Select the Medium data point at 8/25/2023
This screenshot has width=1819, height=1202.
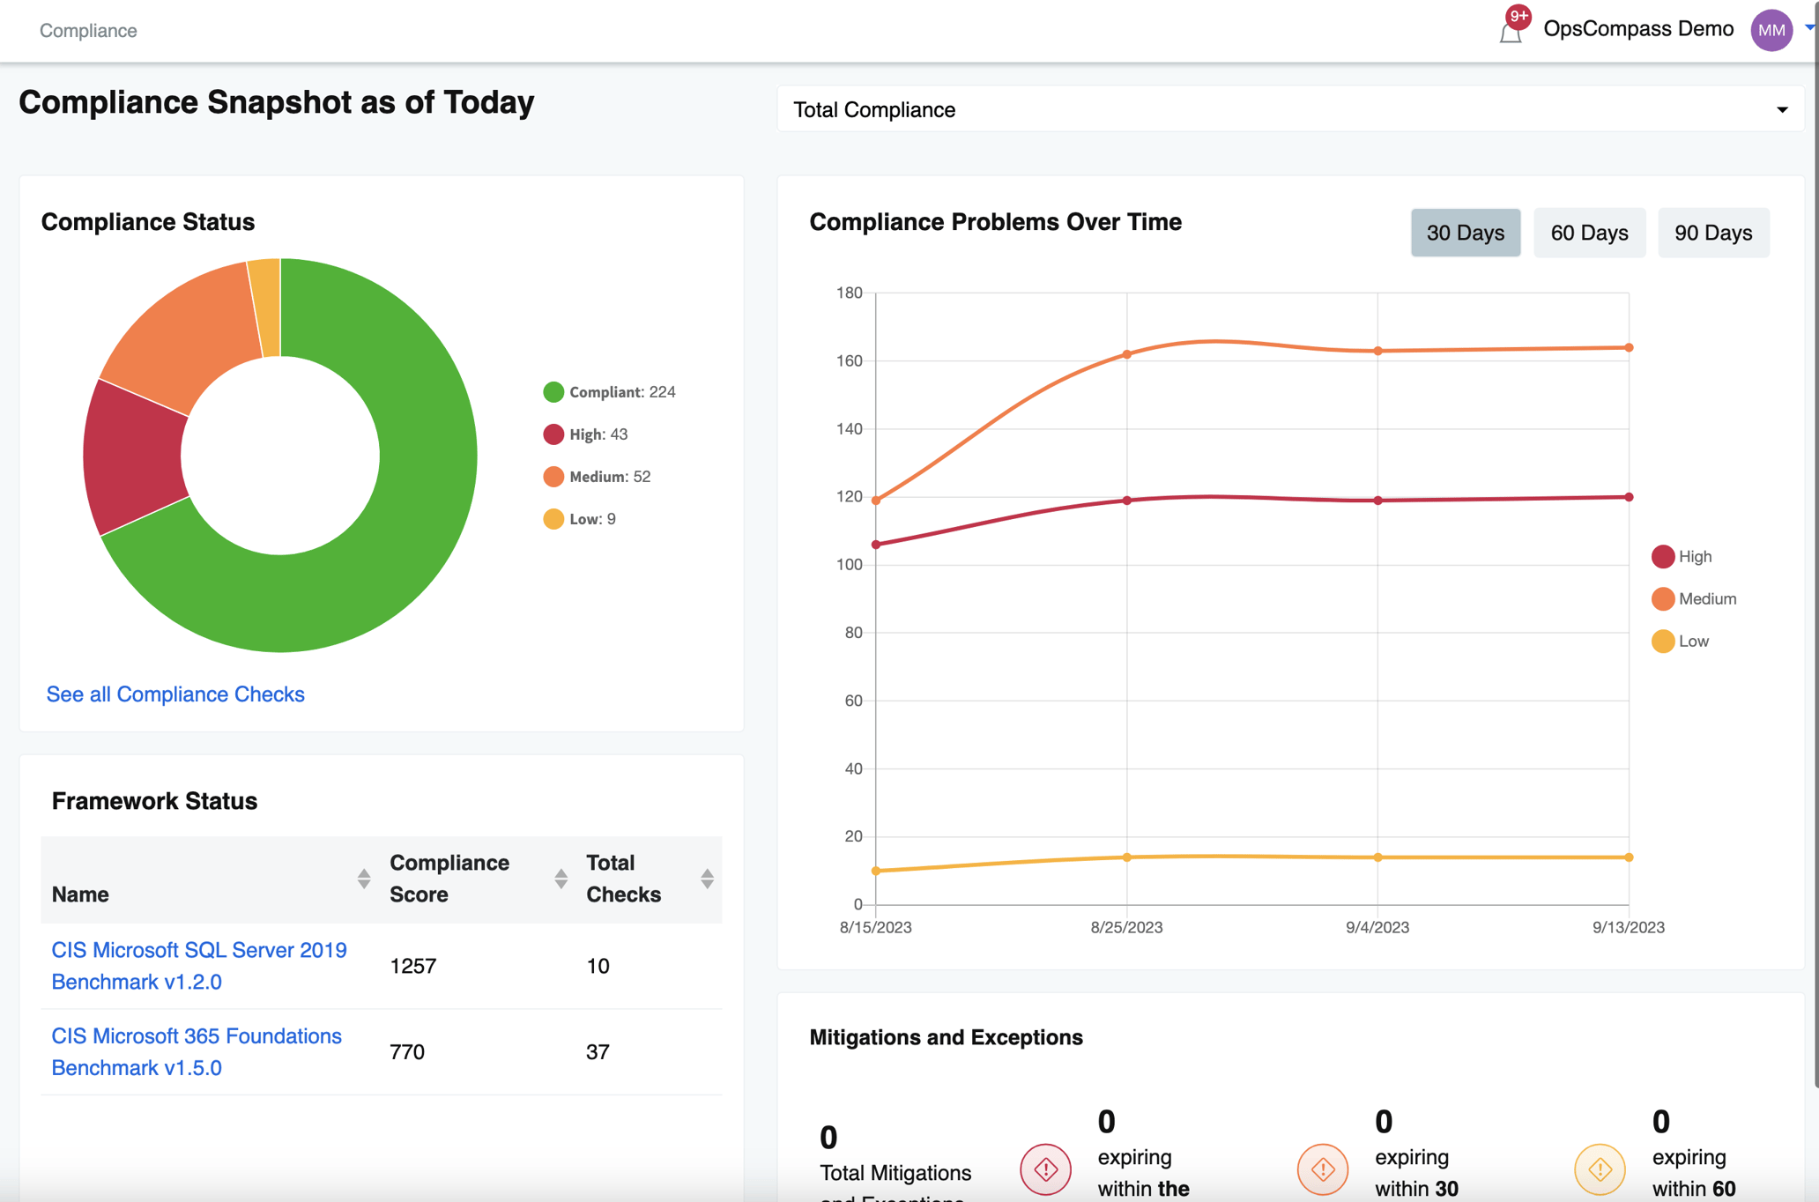coord(1126,355)
